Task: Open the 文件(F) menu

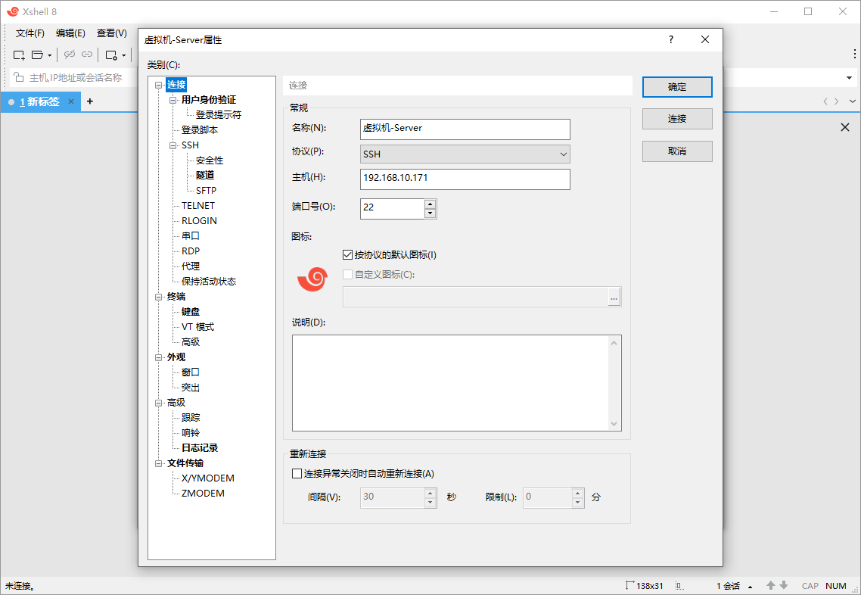Action: point(30,33)
